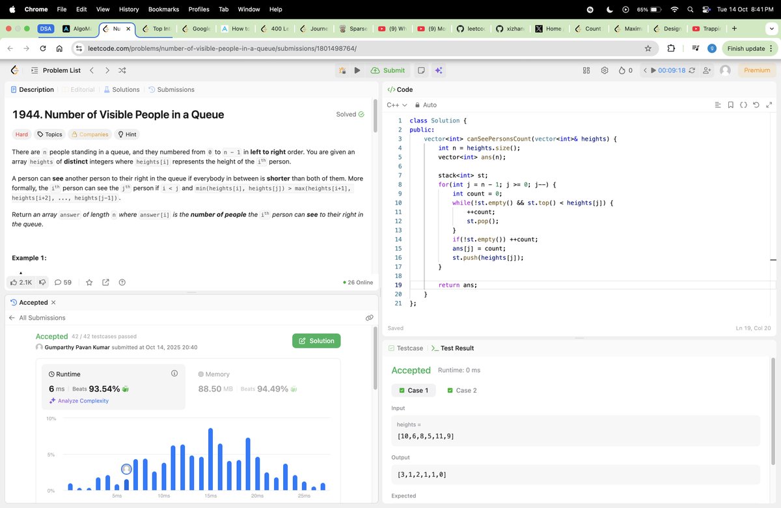Image resolution: width=781 pixels, height=508 pixels.
Task: Click the LeetCode logo icon
Action: pyautogui.click(x=14, y=70)
